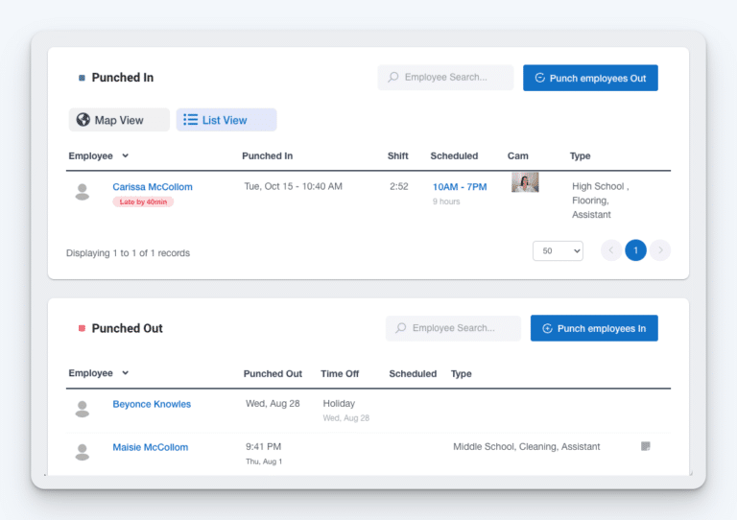Click the Punch employees In button
This screenshot has width=737, height=520.
(594, 328)
